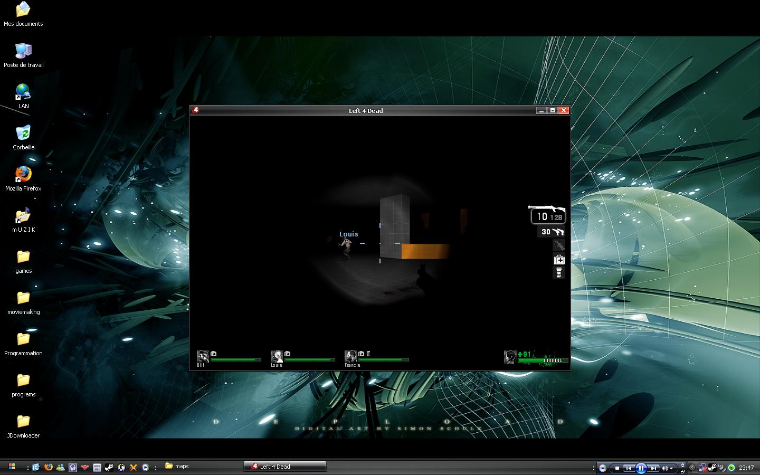Select the Corbeille recycle bin icon
Viewport: 760px width, 475px height.
[x=23, y=138]
